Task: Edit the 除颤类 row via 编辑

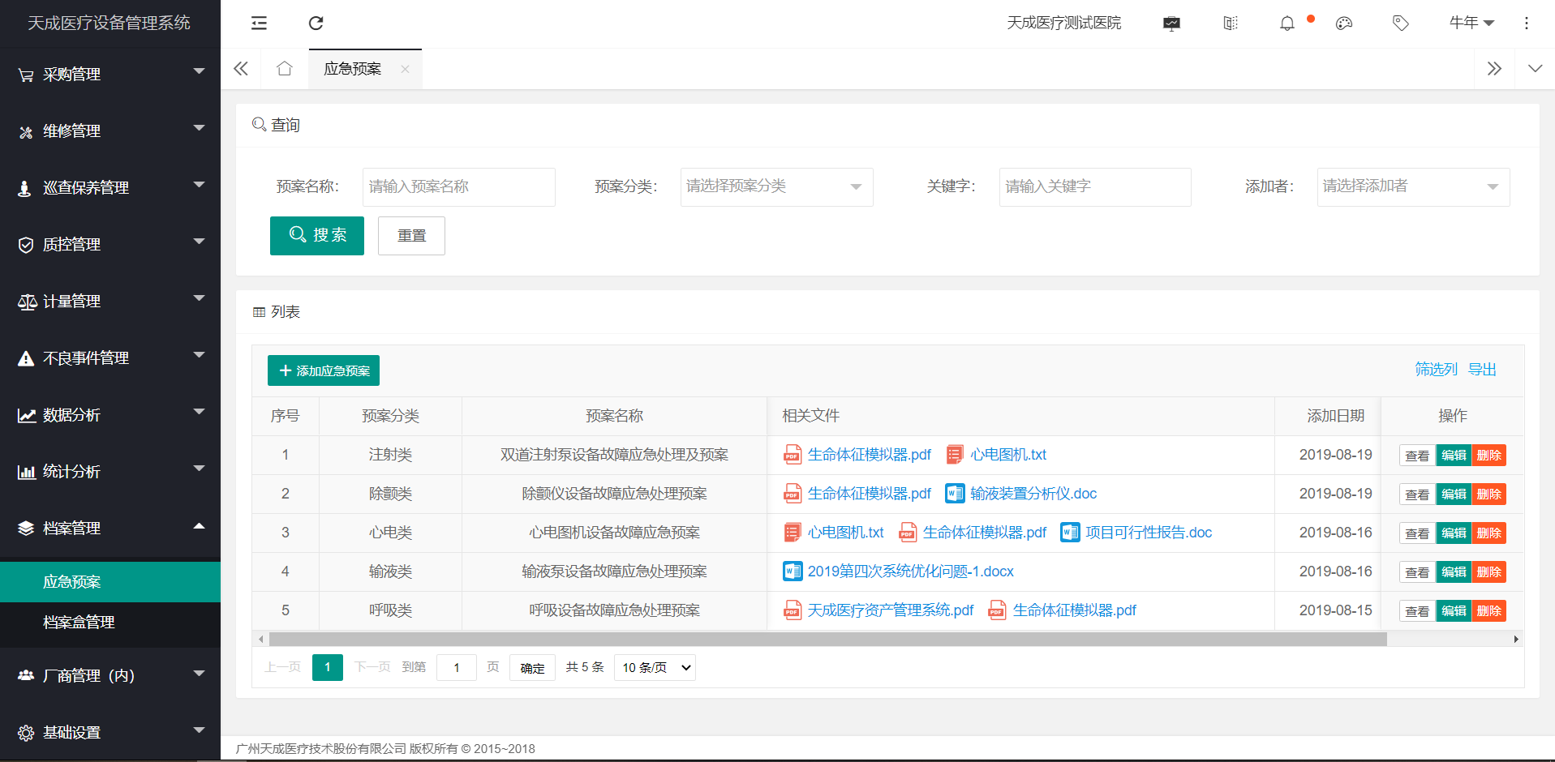Action: coord(1454,494)
